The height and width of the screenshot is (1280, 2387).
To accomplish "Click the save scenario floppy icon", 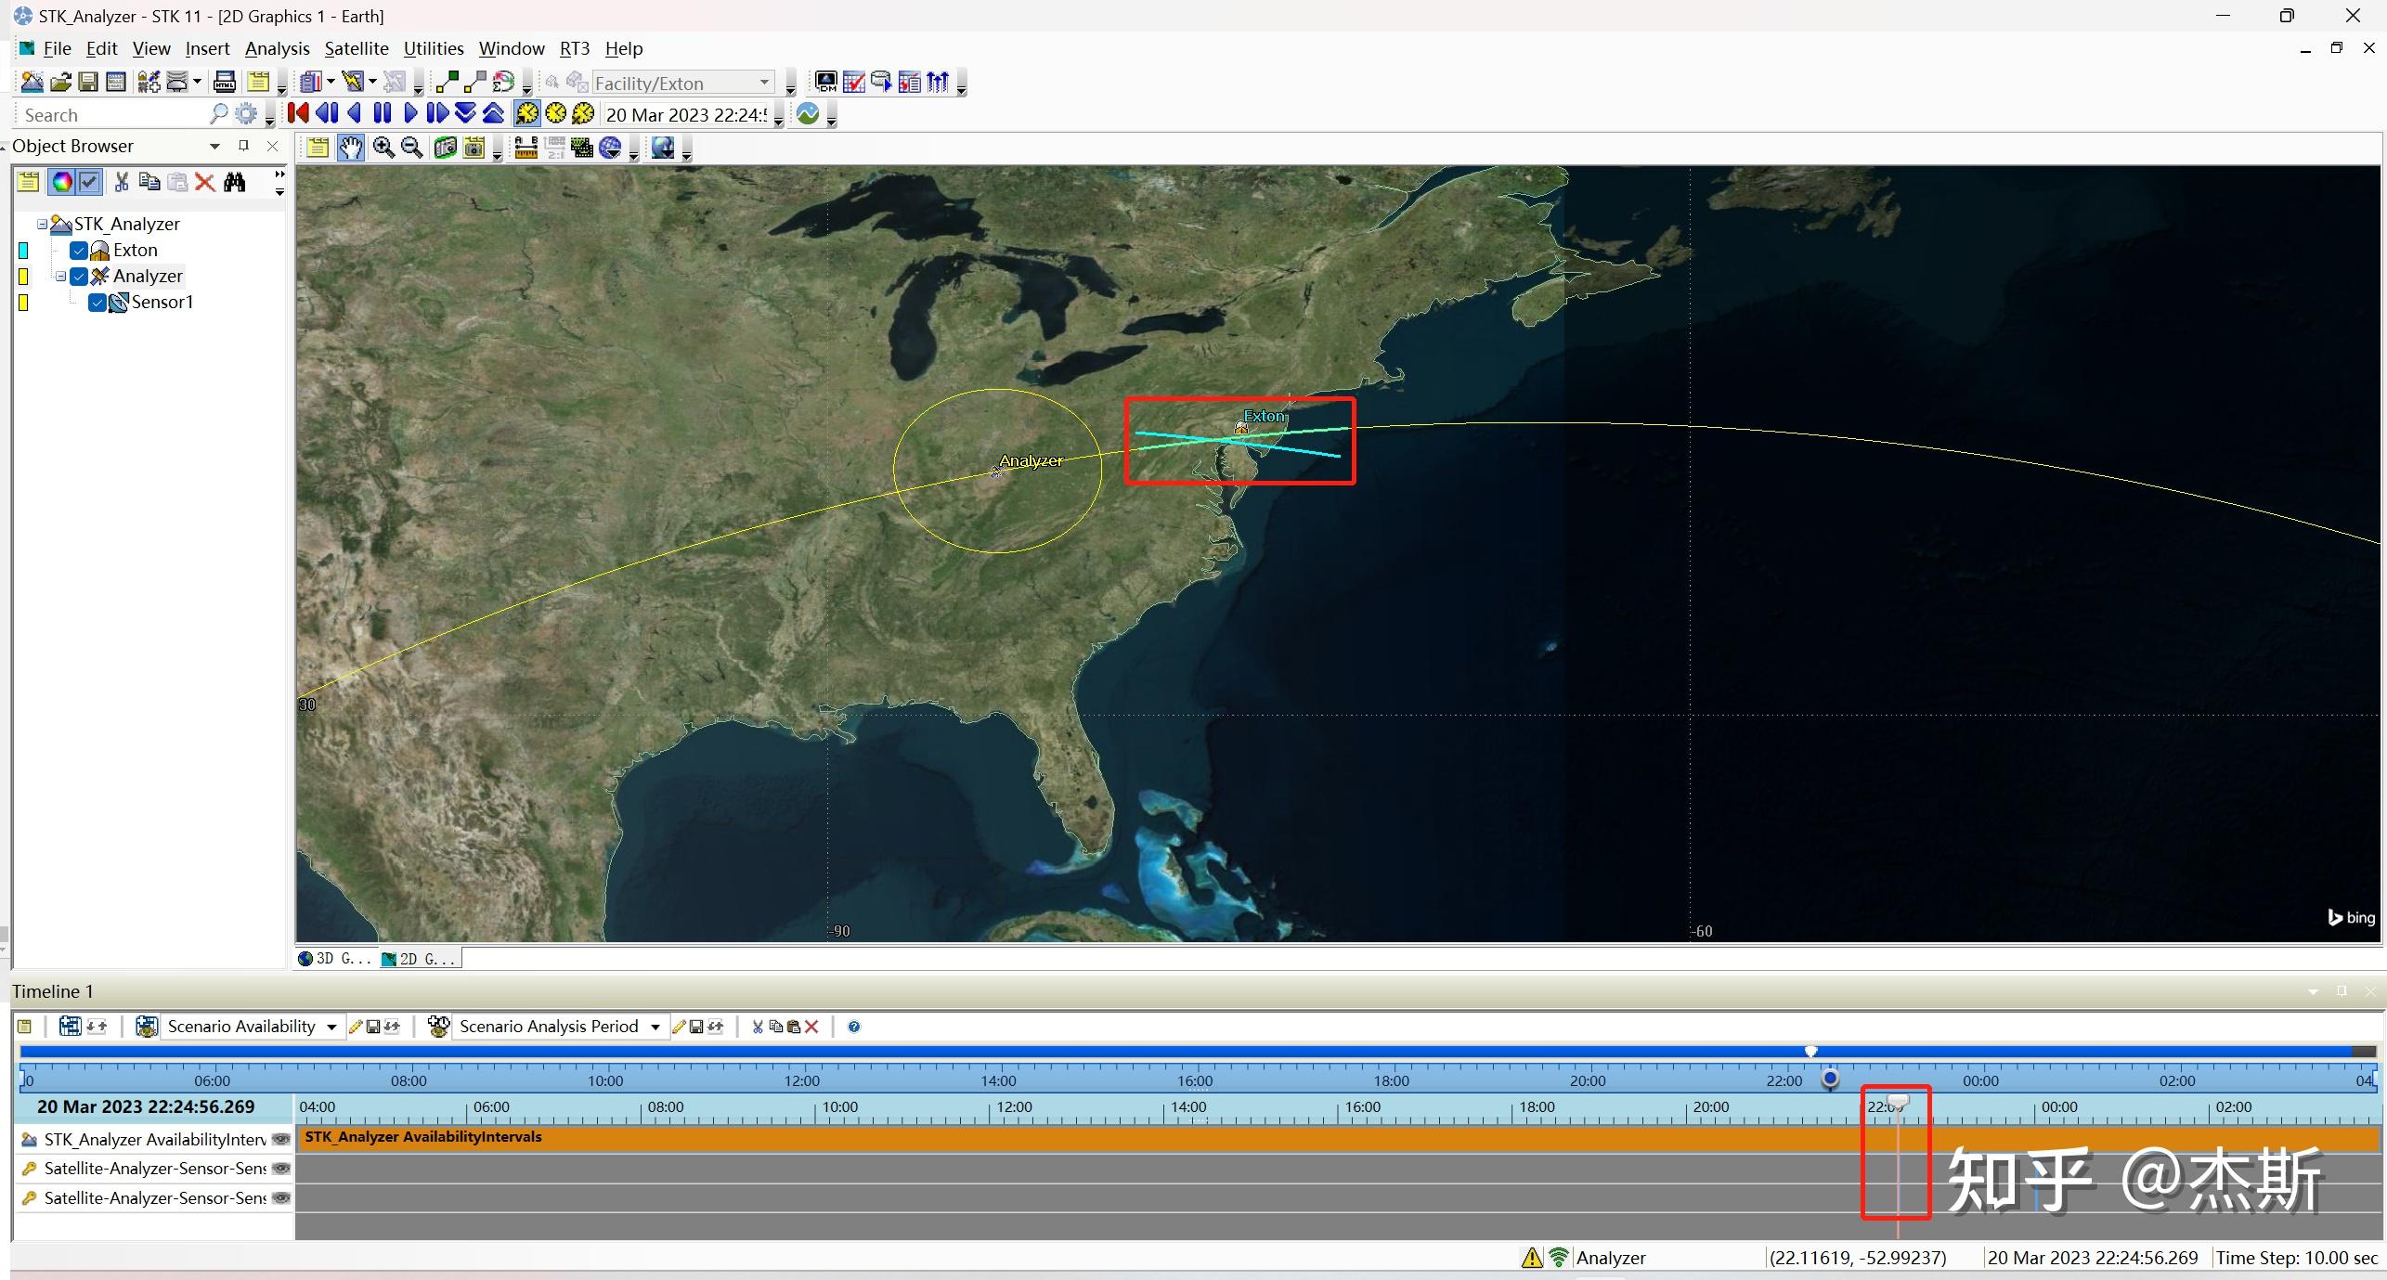I will click(88, 83).
